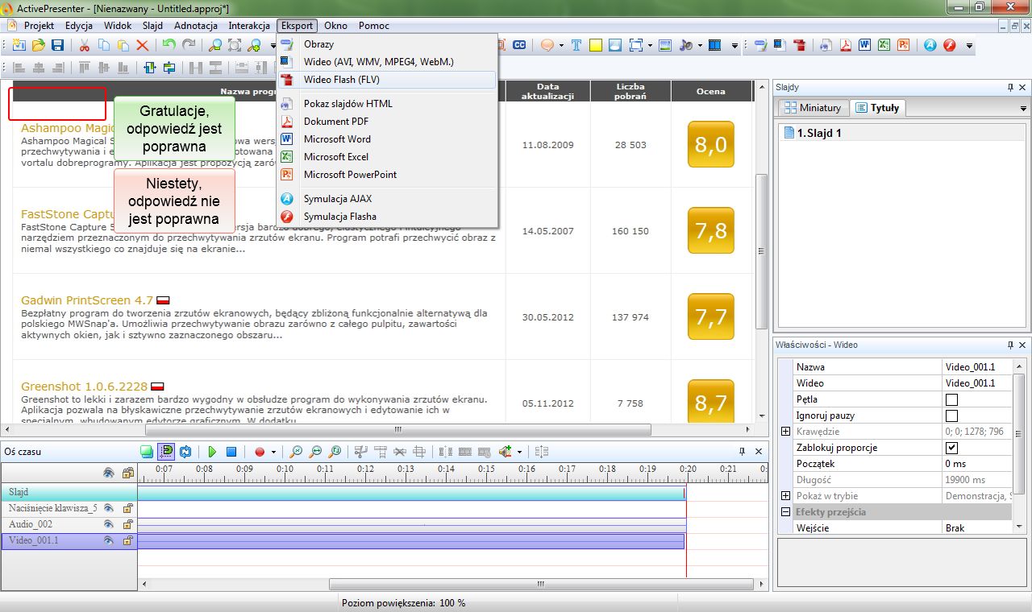Click the volume icon with green plus on timeline
This screenshot has width=1032, height=612.
tap(506, 453)
